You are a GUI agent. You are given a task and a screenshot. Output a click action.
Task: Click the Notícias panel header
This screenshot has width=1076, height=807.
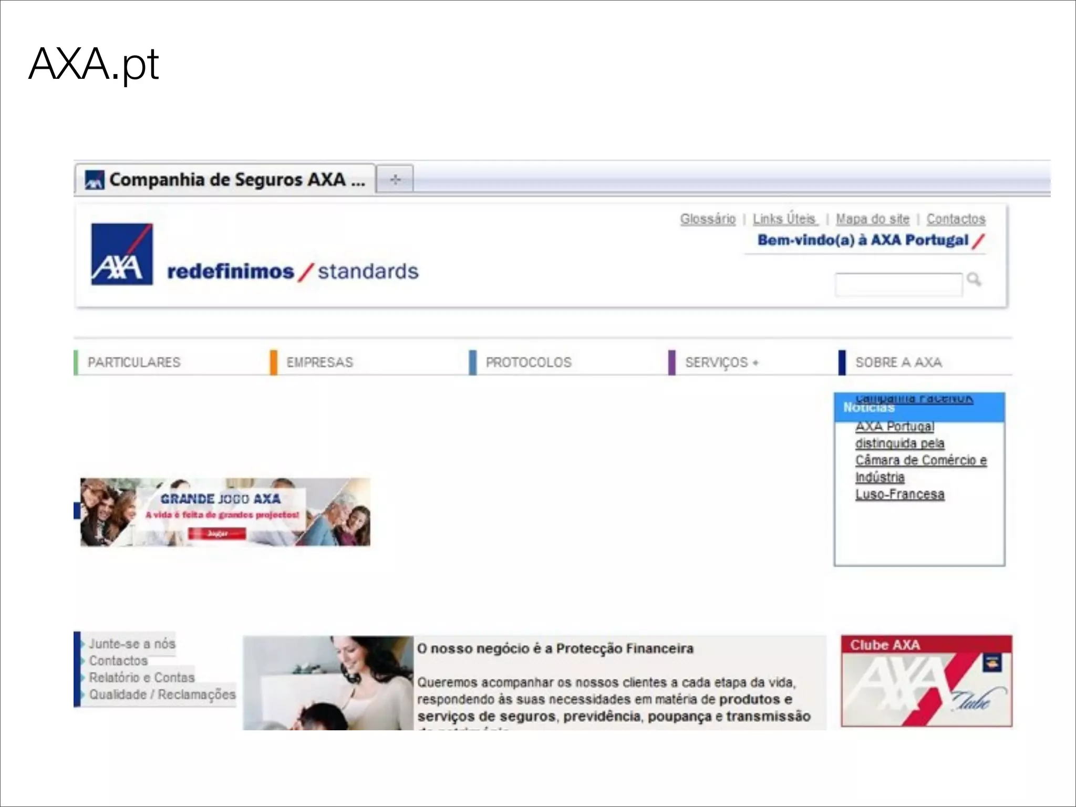(919, 408)
